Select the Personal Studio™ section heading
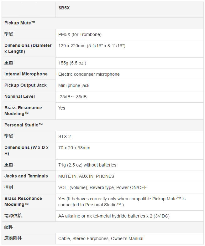Viewport: 205px width, 246px height. click(x=24, y=125)
